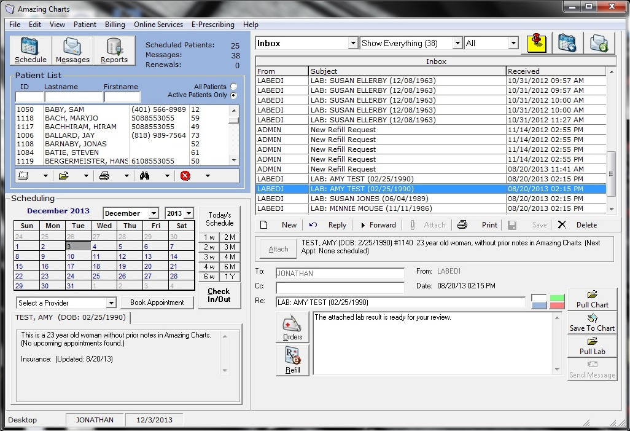Click the green color swatch beside Re field
Image resolution: width=630 pixels, height=431 pixels.
[x=556, y=298]
